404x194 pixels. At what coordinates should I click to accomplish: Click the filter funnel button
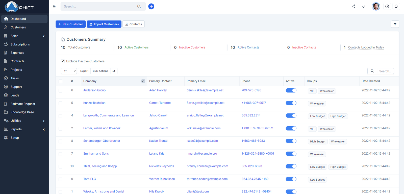[395, 24]
